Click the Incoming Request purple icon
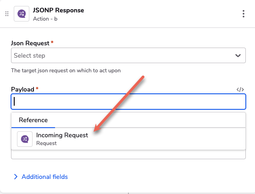The image size is (255, 194). (25, 139)
